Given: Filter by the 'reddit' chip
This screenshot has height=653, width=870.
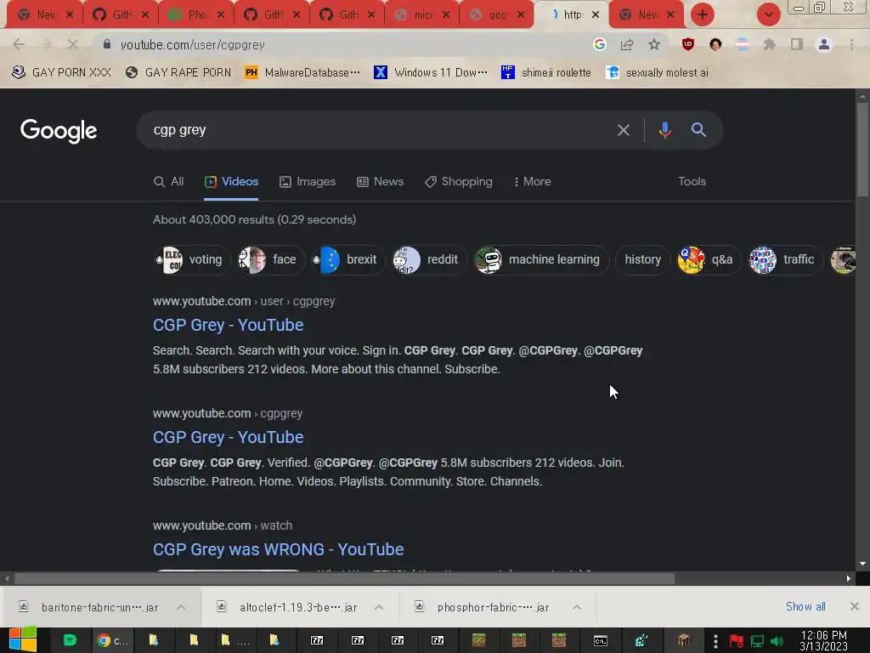Looking at the screenshot, I should coord(428,259).
